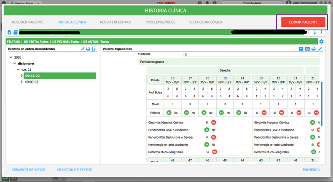
Task: Click the plus icon in Valores Expandidos
Action: pyautogui.click(x=301, y=49)
